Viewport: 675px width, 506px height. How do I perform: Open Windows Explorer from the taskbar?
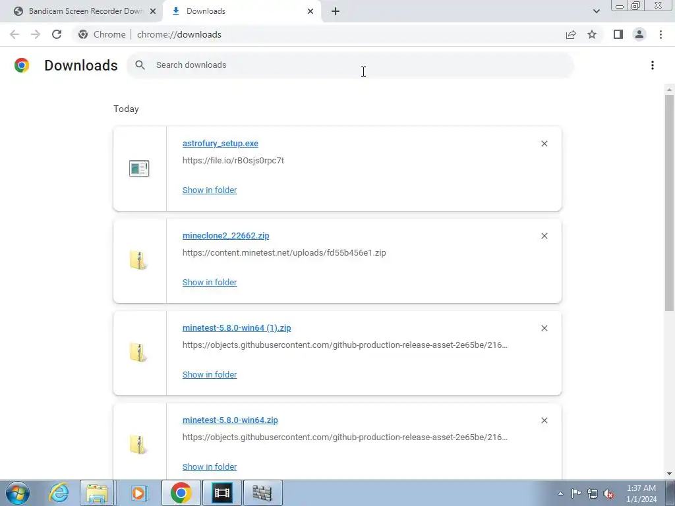point(97,493)
